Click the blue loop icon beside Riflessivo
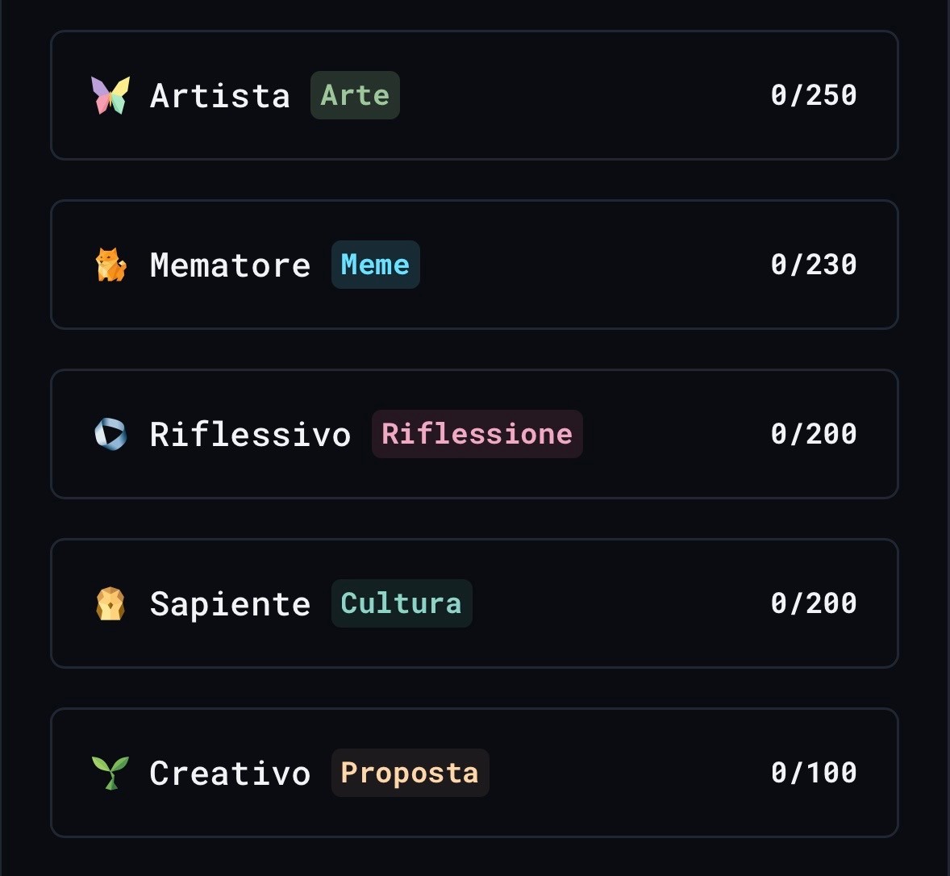 point(110,434)
